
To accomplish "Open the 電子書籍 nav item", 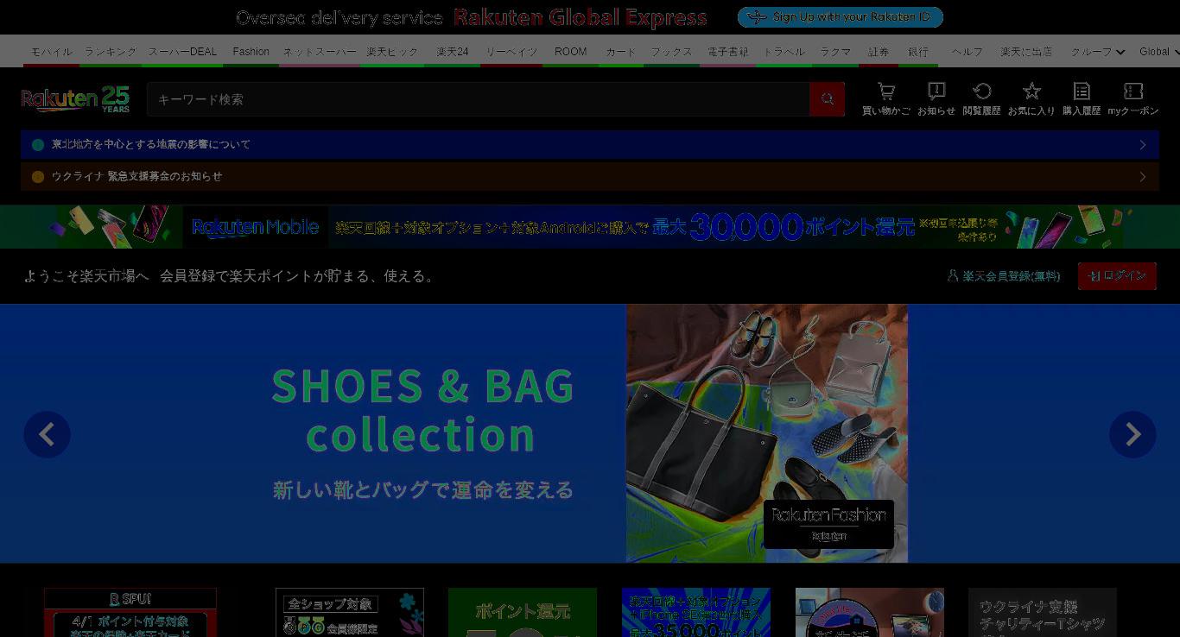I will (728, 52).
